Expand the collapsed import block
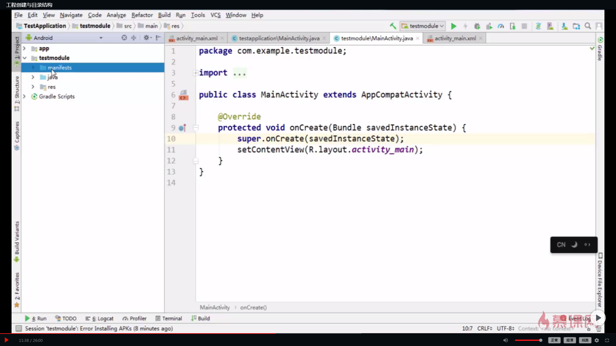Screen dimensions: 616x346 [195, 73]
